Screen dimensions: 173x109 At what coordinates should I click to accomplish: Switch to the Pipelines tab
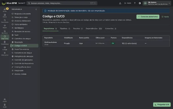[x=65, y=29]
